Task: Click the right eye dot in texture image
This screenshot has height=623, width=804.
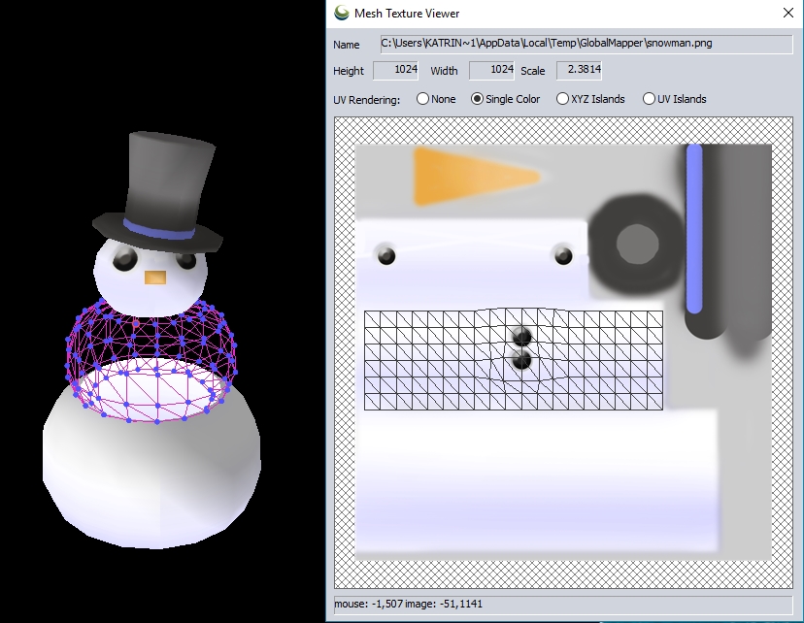Action: click(562, 255)
